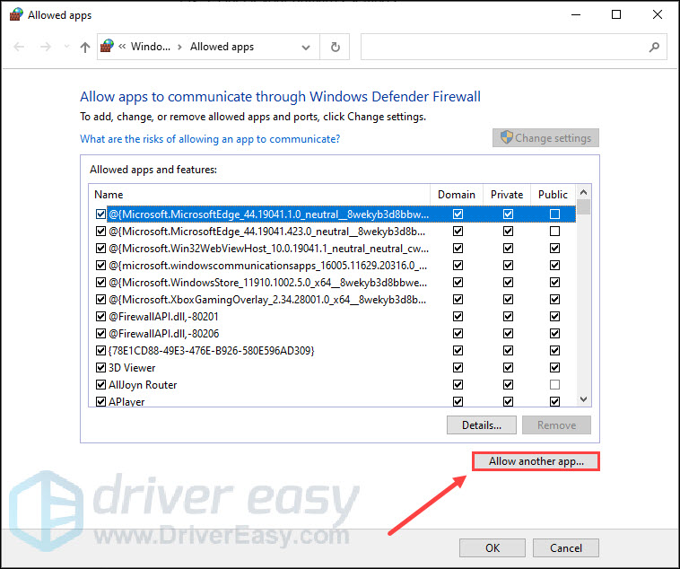Toggle Public checkbox for MicrosoftEdge_44.19041.423.0

tap(554, 232)
